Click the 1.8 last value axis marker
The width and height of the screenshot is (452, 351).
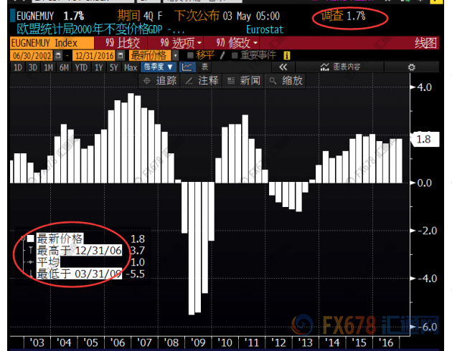pyautogui.click(x=425, y=140)
